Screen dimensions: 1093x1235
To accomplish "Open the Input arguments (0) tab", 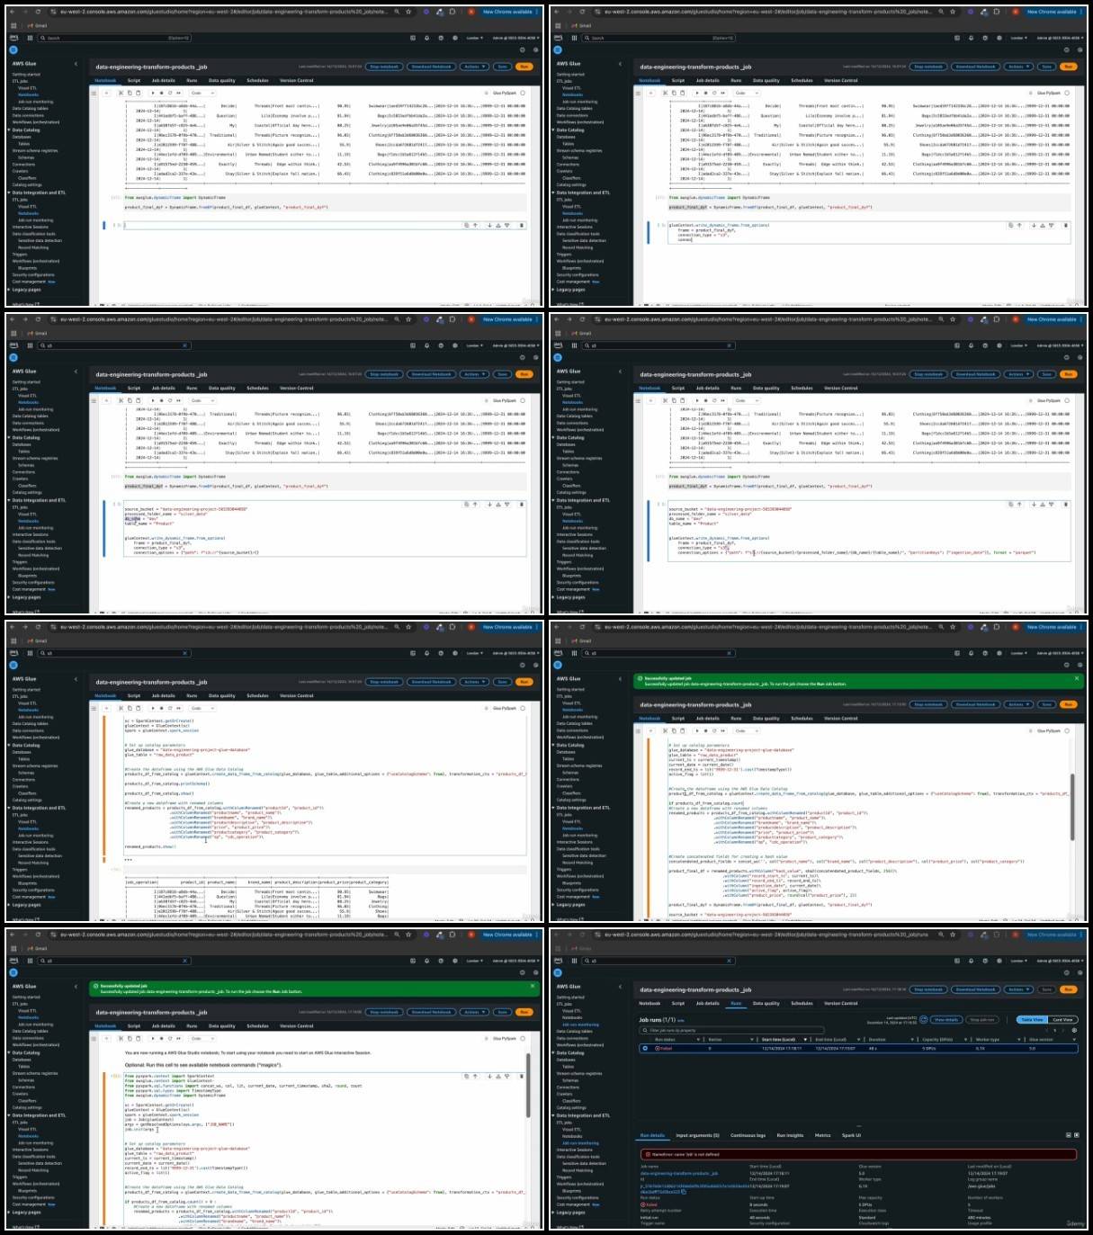I will (697, 1135).
